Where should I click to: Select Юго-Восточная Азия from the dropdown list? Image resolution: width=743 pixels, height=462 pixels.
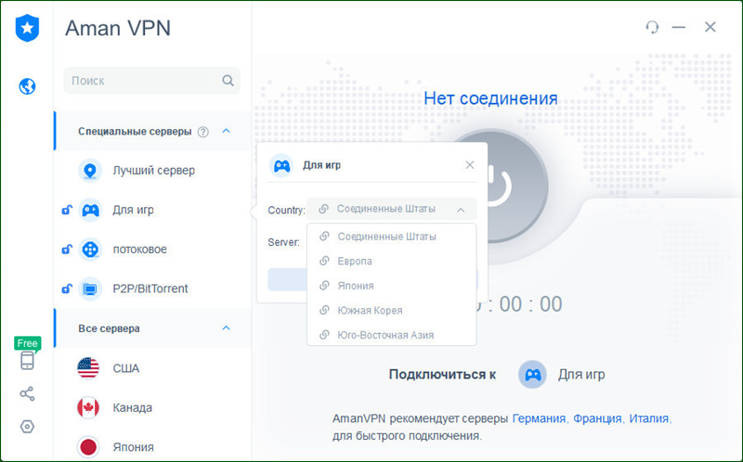tap(391, 334)
